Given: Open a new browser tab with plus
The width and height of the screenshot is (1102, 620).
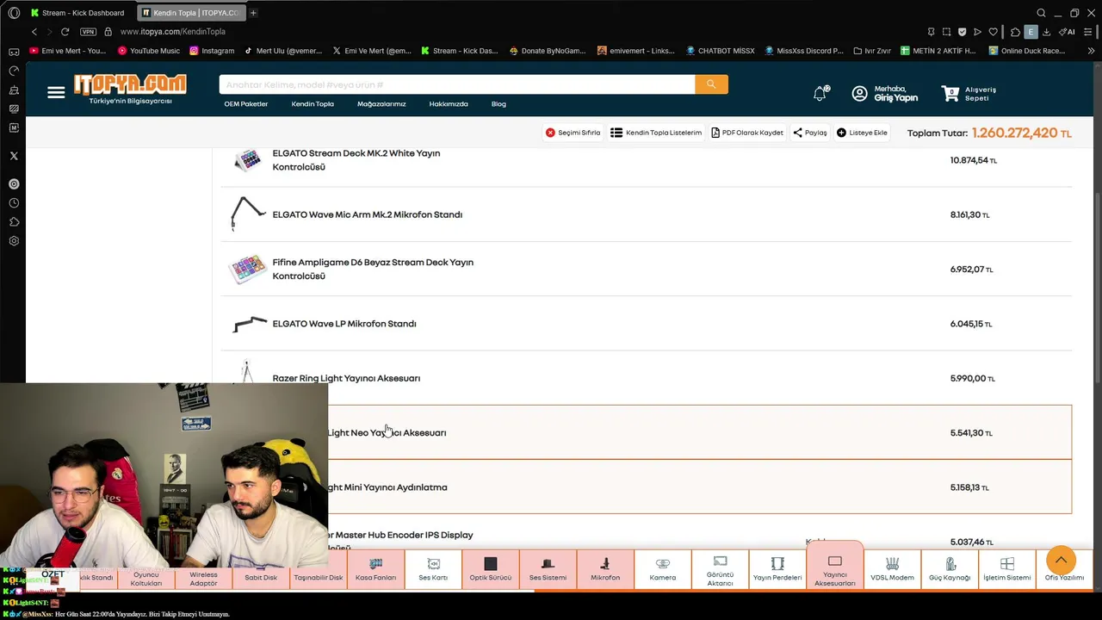Looking at the screenshot, I should pyautogui.click(x=253, y=13).
